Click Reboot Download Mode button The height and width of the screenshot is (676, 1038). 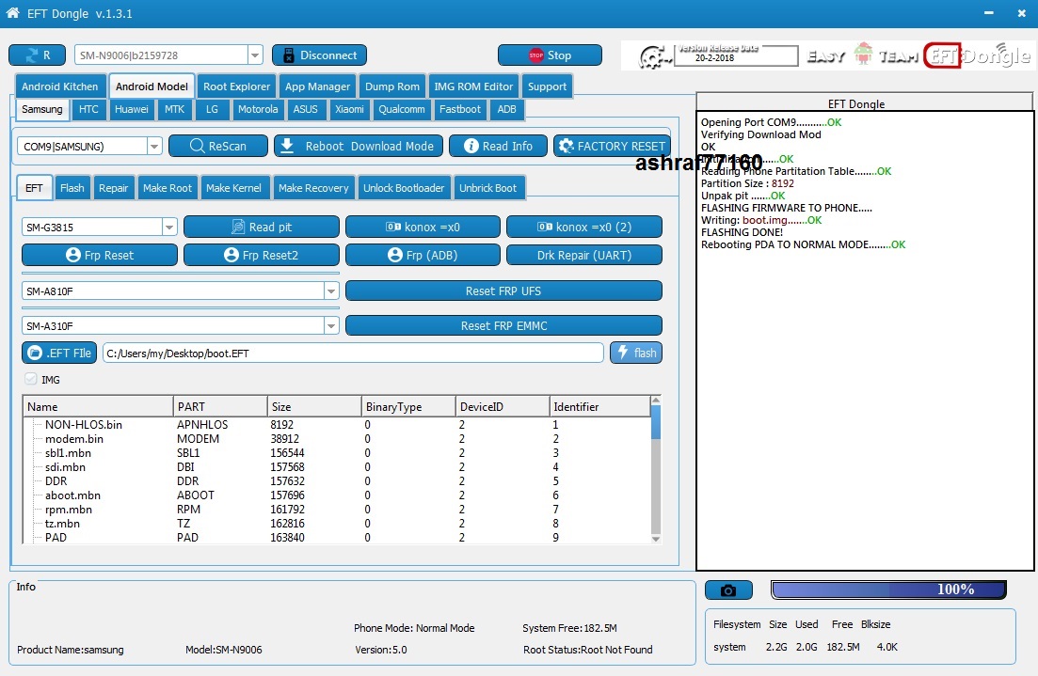(358, 146)
